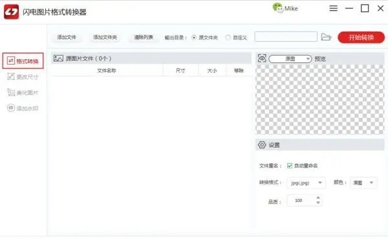Viewport: 388px width, 239px height.
Task: Click the 预览 label
Action: point(320,59)
